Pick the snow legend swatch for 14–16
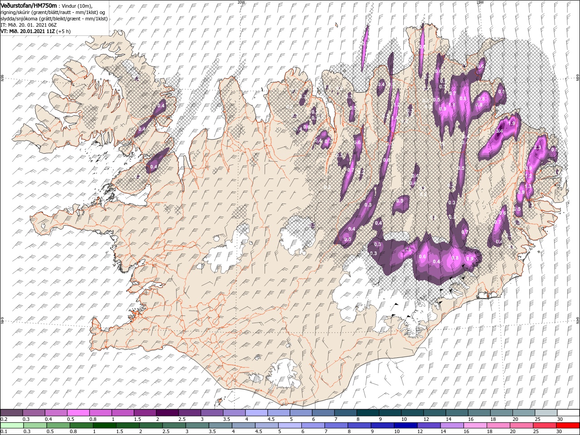The height and width of the screenshot is (435, 580). click(457, 413)
